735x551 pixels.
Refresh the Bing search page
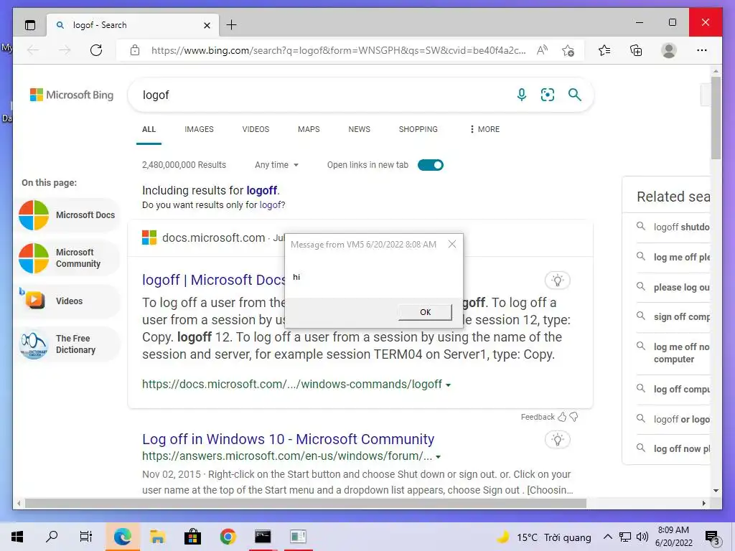click(96, 50)
